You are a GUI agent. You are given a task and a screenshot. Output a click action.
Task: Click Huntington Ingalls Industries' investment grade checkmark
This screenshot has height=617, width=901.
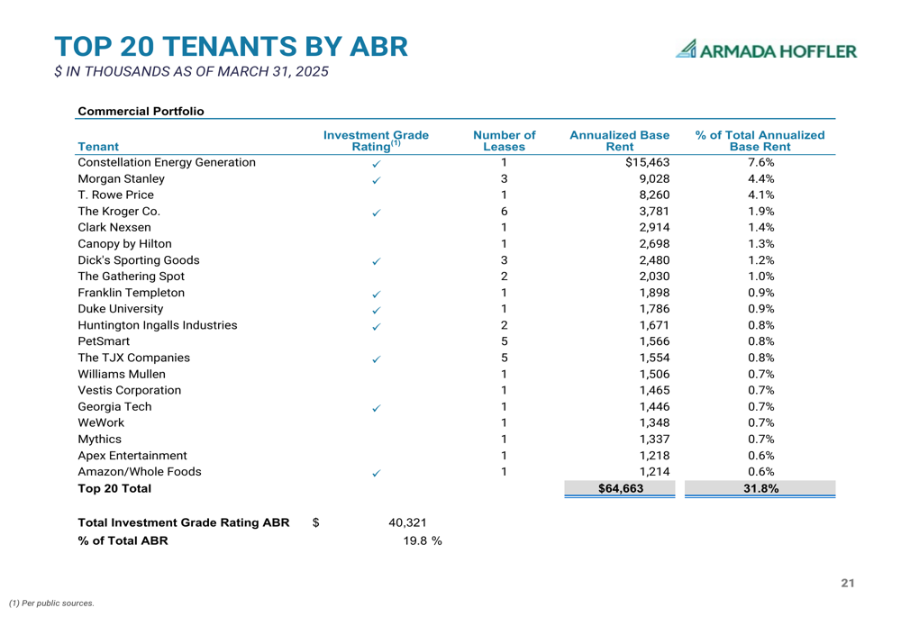pyautogui.click(x=377, y=327)
